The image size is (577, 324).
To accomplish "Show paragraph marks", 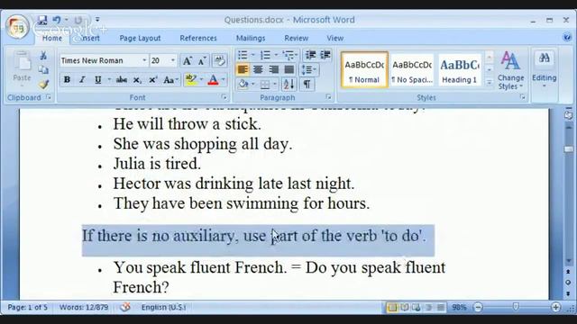I will [307, 85].
